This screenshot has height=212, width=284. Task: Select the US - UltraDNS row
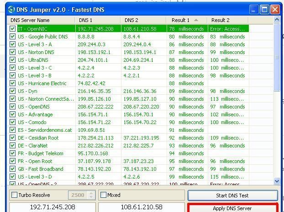128,60
